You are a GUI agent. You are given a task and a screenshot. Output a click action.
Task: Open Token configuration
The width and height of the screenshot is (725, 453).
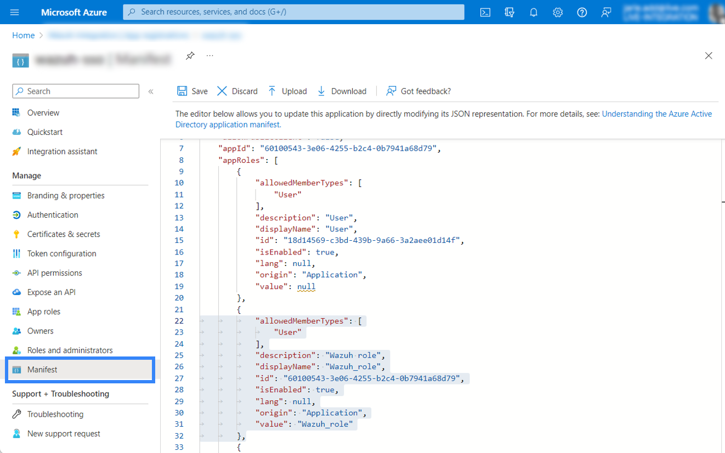coord(62,253)
